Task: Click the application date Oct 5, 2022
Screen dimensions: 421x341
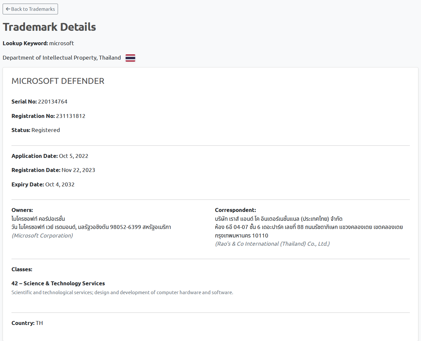Action: pyautogui.click(x=74, y=156)
